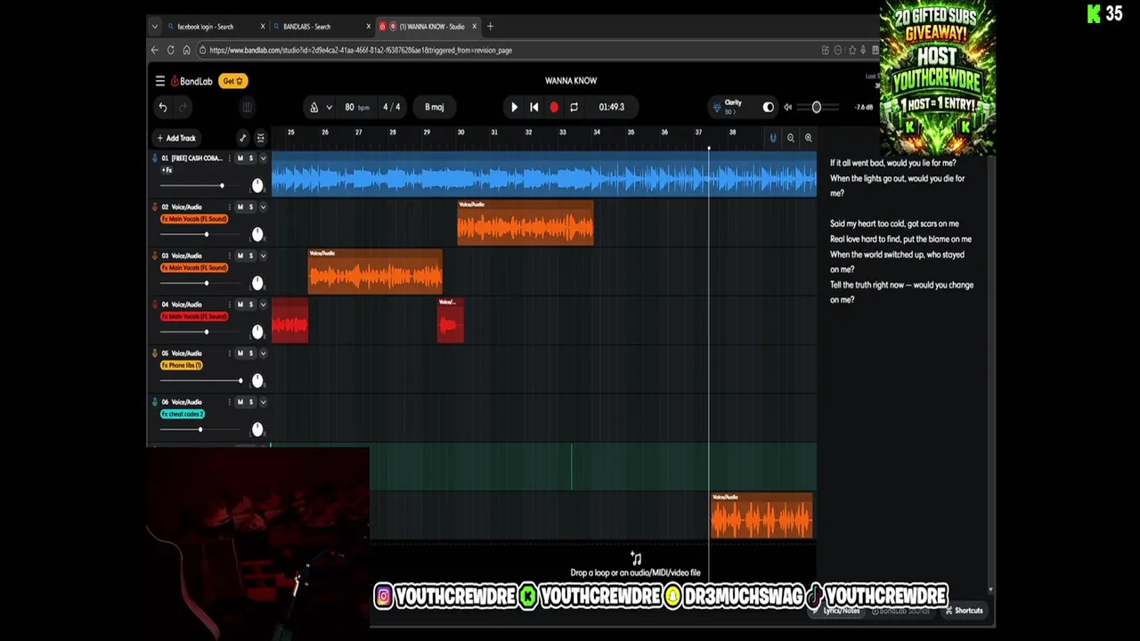Click the redo arrow

tap(183, 107)
